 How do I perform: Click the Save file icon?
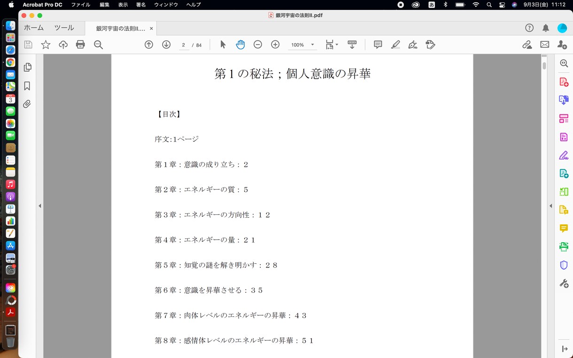(x=28, y=45)
